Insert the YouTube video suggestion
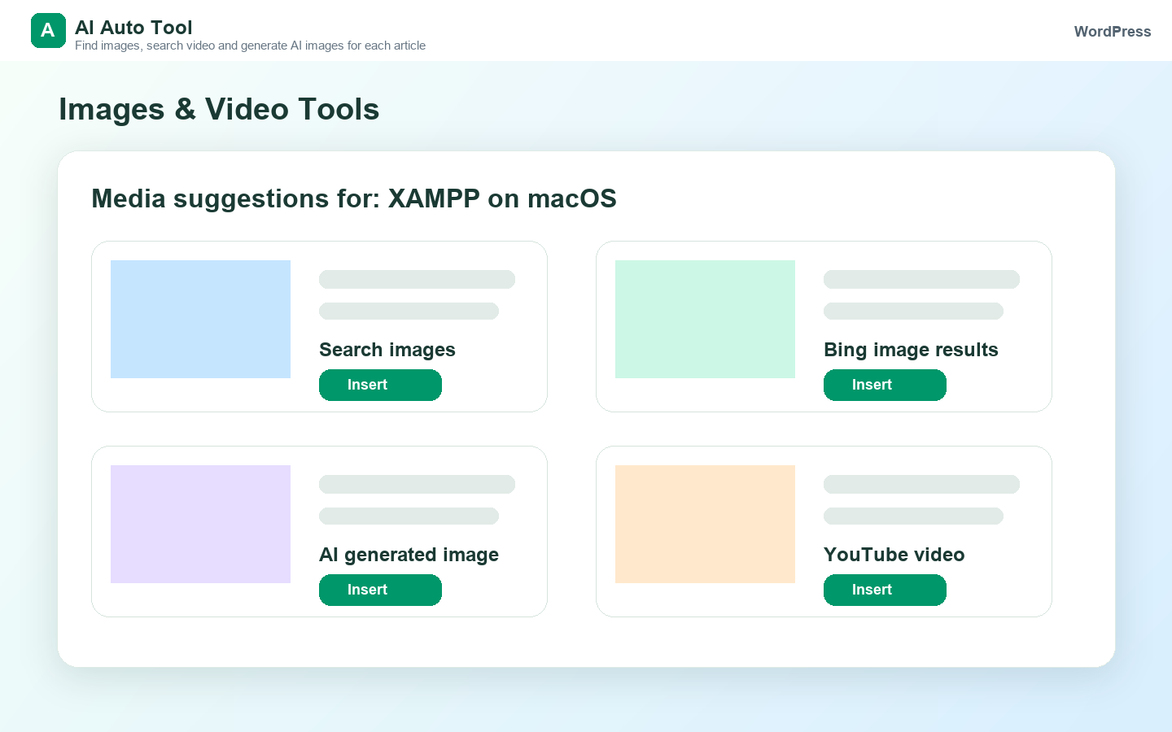1172x732 pixels. point(885,590)
